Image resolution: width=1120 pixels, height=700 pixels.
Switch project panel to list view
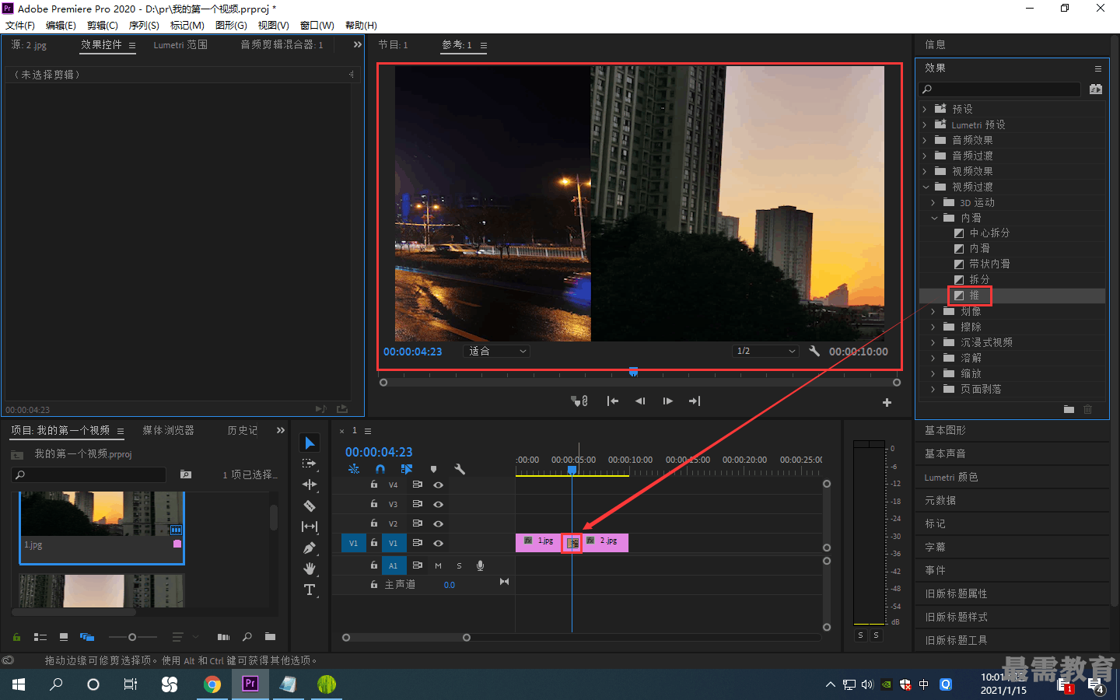(40, 637)
